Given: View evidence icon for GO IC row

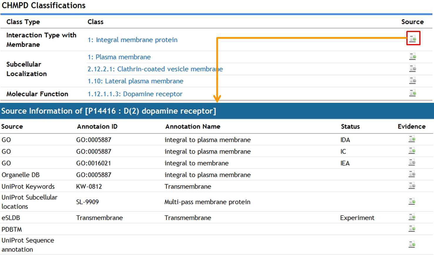Looking at the screenshot, I should (412, 150).
